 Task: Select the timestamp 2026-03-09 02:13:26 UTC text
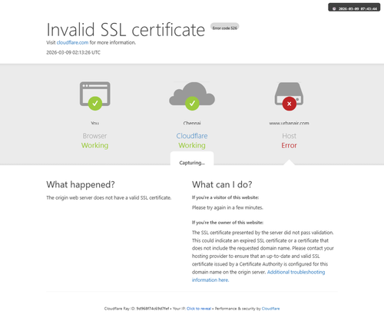73,52
